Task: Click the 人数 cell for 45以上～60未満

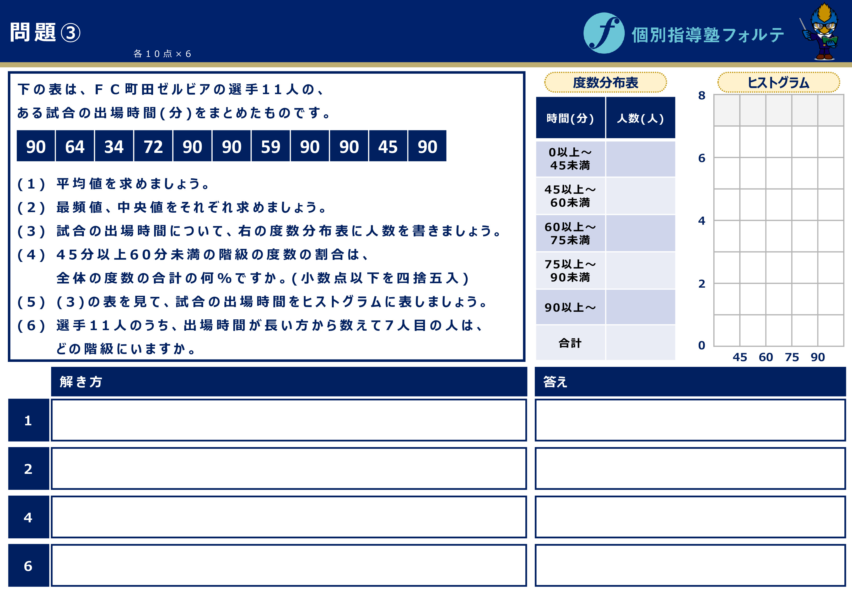Action: (640, 196)
